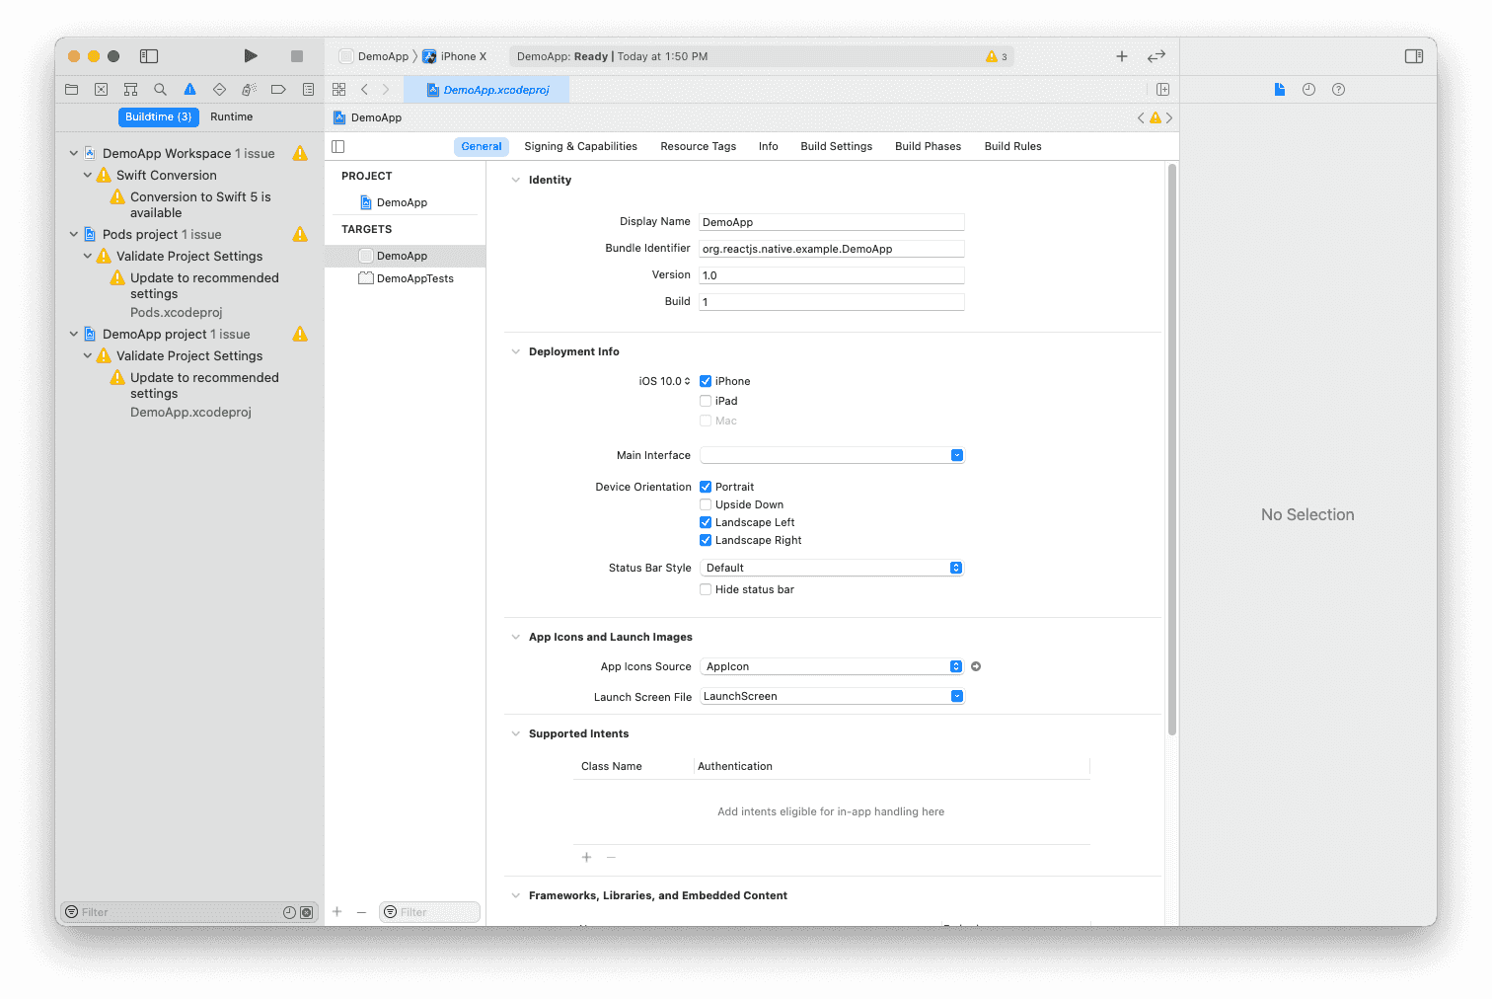This screenshot has width=1492, height=999.
Task: Toggle the inspector panel icon
Action: tap(1414, 56)
